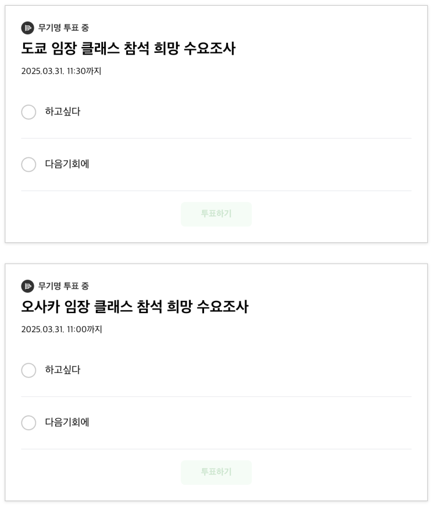Click empty space right of the 도쿄 하고싶다 option

pyautogui.click(x=262, y=112)
